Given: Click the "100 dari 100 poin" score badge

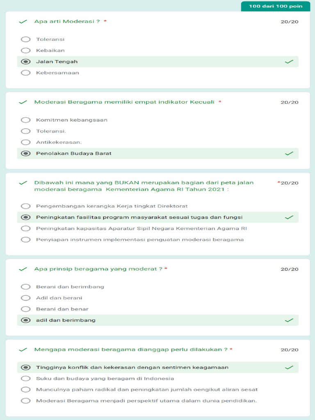Looking at the screenshot, I should point(276,6).
